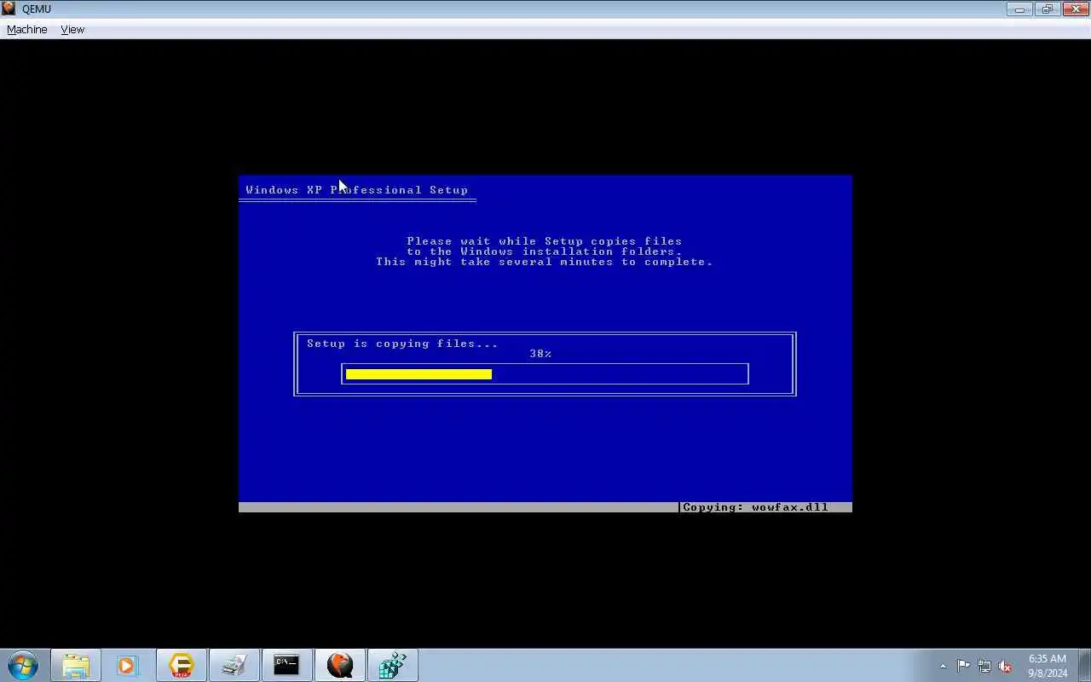Open the View menu in QEMU
1091x682 pixels.
[x=72, y=29]
